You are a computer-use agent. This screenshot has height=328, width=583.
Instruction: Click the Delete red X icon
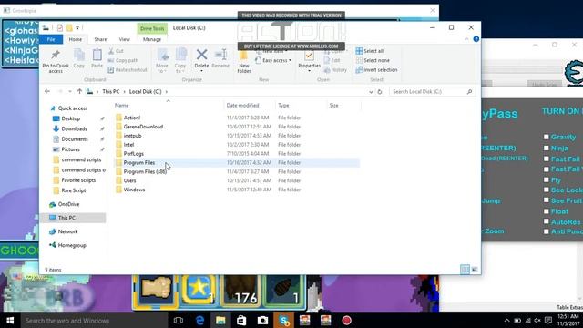pos(201,55)
